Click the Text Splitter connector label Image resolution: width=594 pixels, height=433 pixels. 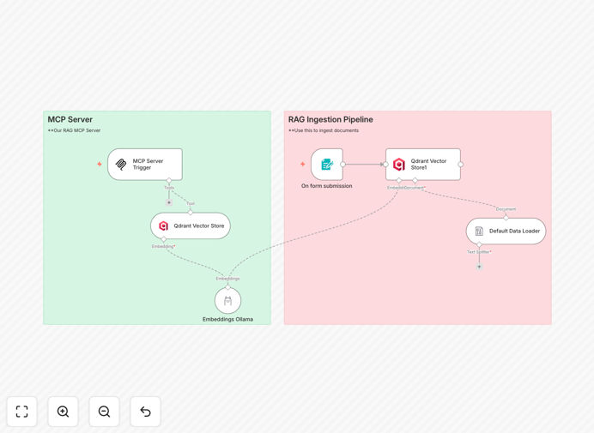pyautogui.click(x=479, y=252)
